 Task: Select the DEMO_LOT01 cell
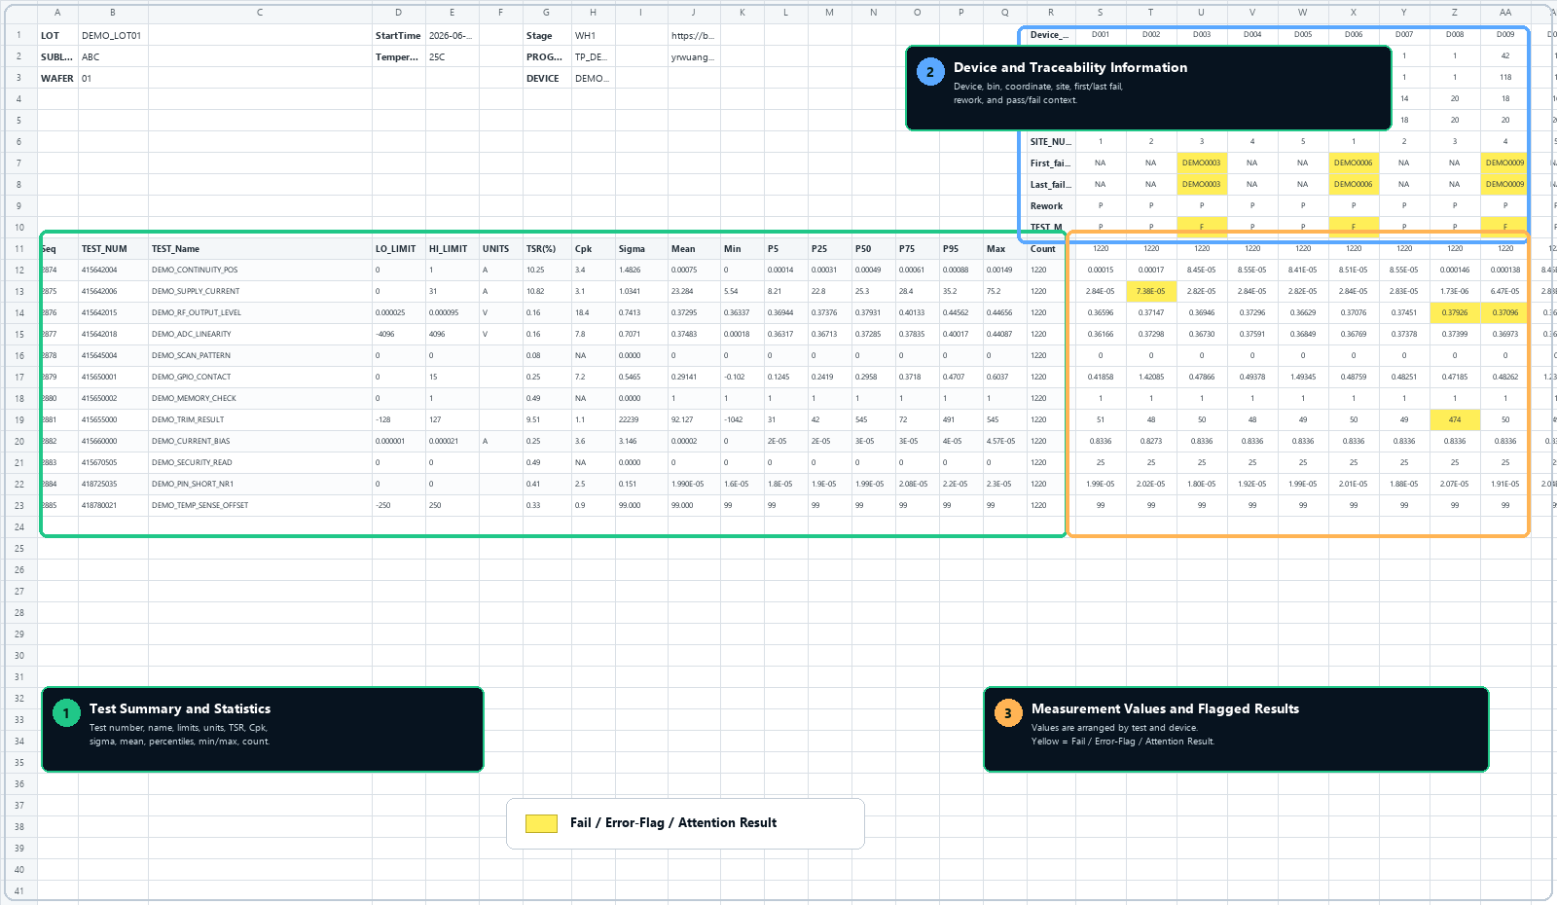(113, 35)
